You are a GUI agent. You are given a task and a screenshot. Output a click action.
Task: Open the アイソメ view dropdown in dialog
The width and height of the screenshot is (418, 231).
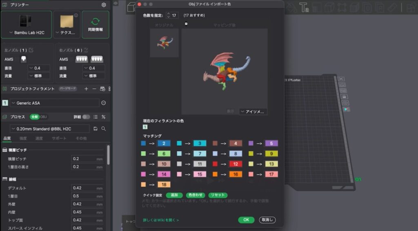[253, 111]
